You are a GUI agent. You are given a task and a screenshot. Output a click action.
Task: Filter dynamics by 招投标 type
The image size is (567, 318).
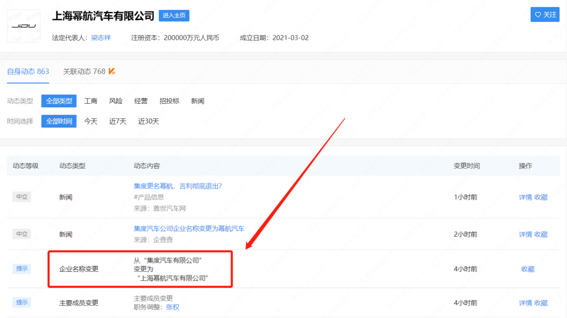click(169, 101)
